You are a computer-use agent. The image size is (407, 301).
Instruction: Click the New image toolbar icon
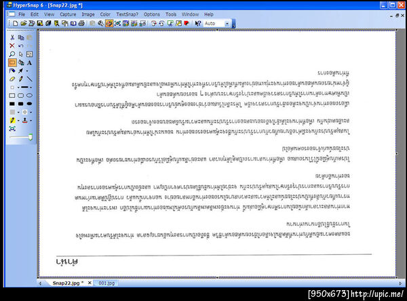(16, 23)
